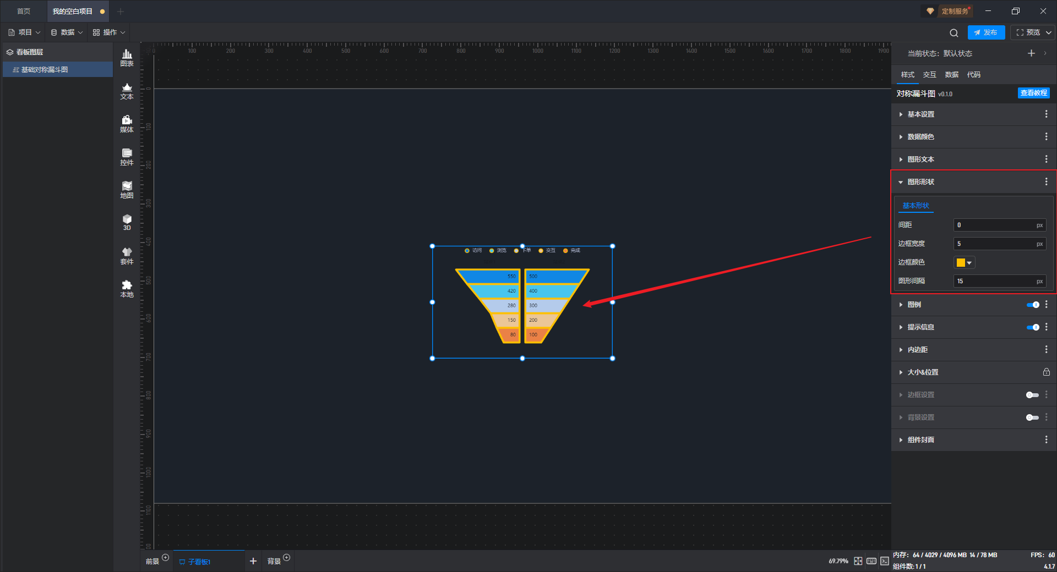
Task: Open the 图表 chart components panel
Action: [x=127, y=58]
